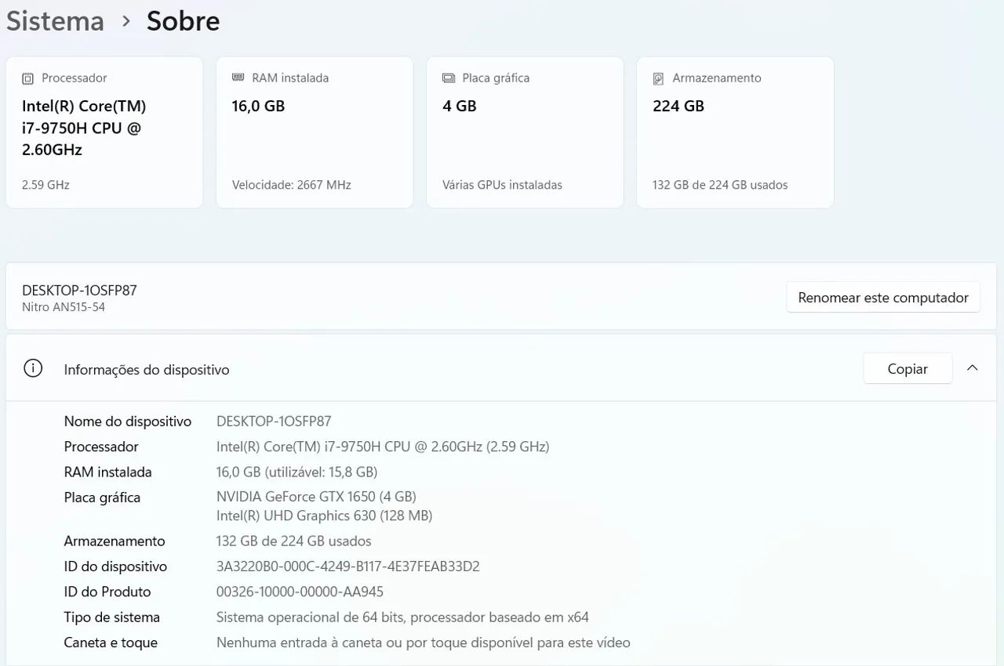
Task: Click Intel(R) UHD Graphics 630 (128 MB) text
Action: click(x=325, y=516)
